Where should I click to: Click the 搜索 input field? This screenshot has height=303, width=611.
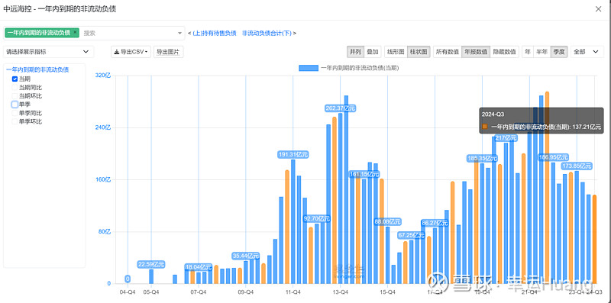[x=128, y=33]
